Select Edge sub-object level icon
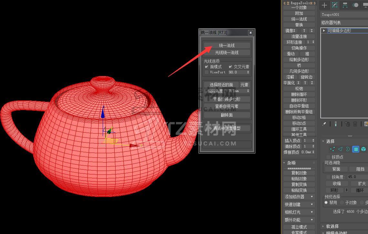The height and width of the screenshot is (234, 368). (340, 149)
